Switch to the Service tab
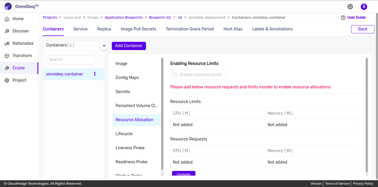 pyautogui.click(x=80, y=29)
